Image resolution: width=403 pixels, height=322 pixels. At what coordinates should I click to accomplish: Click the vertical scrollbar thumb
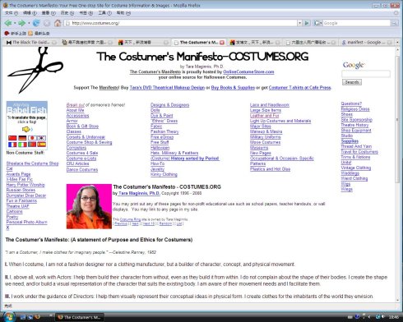pyautogui.click(x=397, y=119)
